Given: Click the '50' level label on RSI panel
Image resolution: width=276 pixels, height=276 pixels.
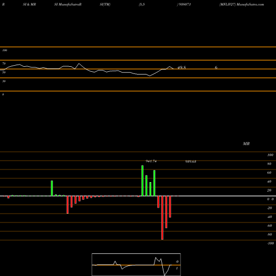Looking at the screenshot, I should tap(4, 72).
